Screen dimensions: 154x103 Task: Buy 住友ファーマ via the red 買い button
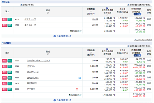click(4, 19)
